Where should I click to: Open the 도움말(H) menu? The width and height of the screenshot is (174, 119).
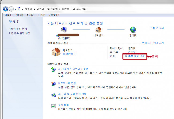[x=54, y=15]
